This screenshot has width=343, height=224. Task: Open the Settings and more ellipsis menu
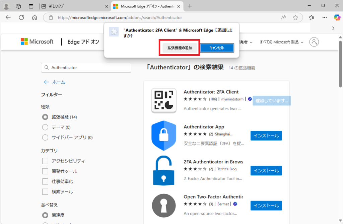(325, 17)
